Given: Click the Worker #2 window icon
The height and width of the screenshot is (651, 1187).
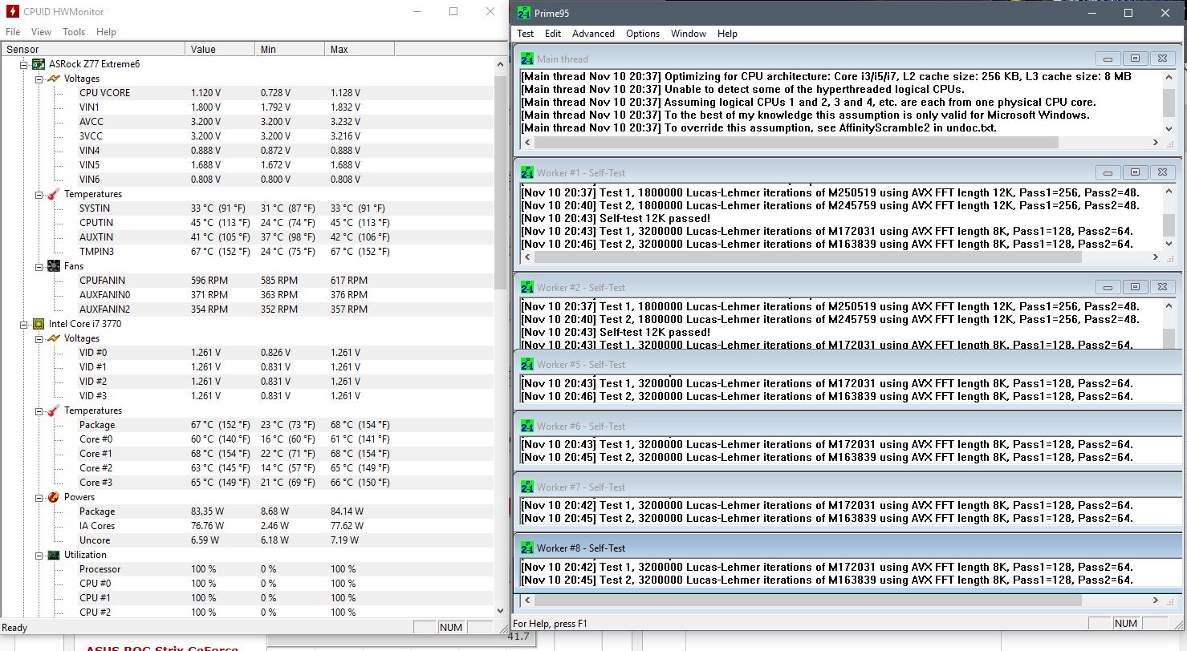Looking at the screenshot, I should coord(527,287).
